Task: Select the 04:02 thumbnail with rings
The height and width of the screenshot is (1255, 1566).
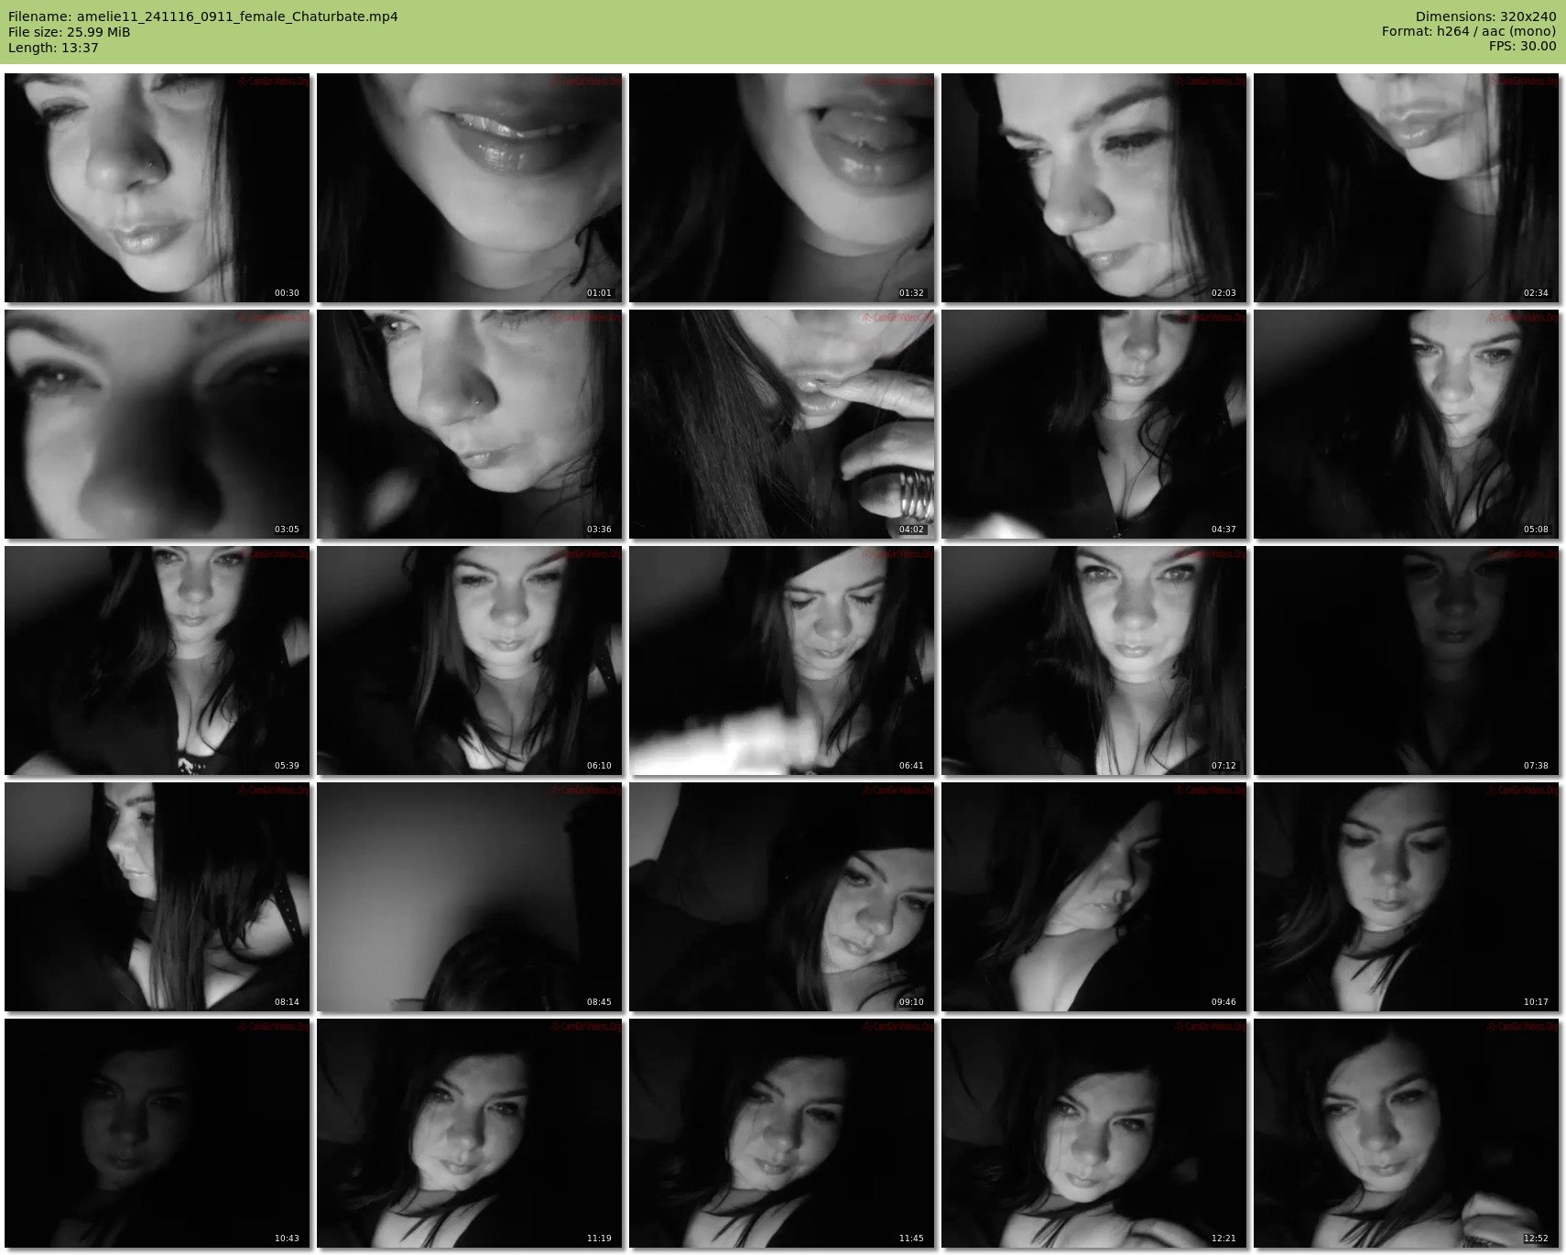Action: [782, 424]
